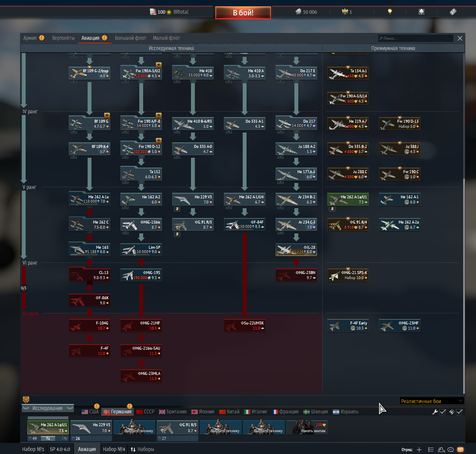
Task: Select the СССР nation tab
Action: click(x=145, y=412)
